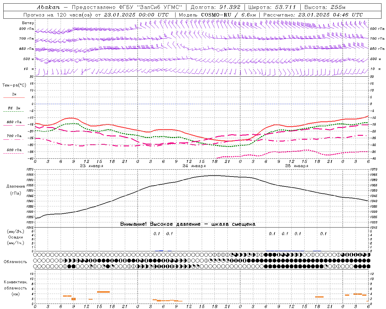Click the small blue precipitation bar near 6h on 24 January

pos(161,251)
